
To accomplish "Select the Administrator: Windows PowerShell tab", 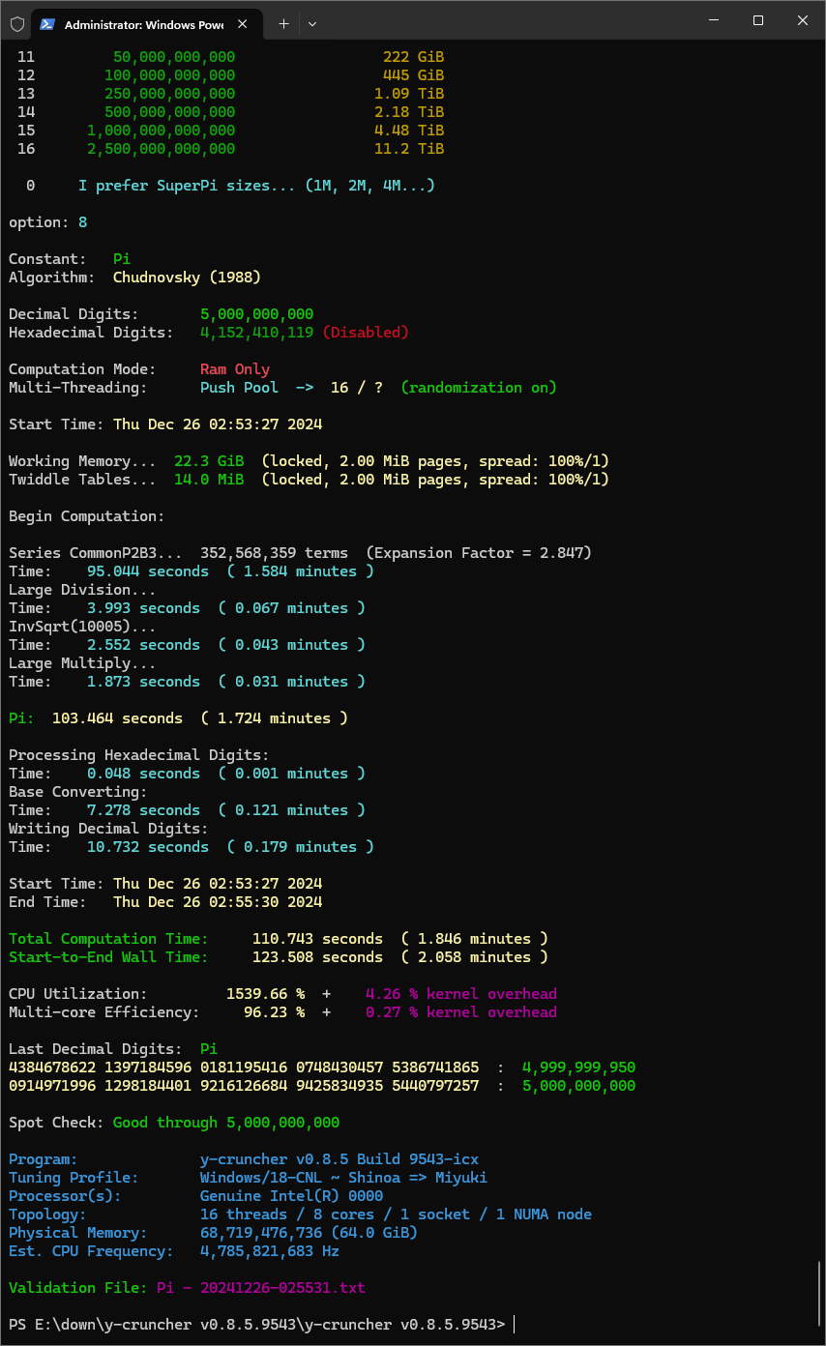I will point(145,24).
